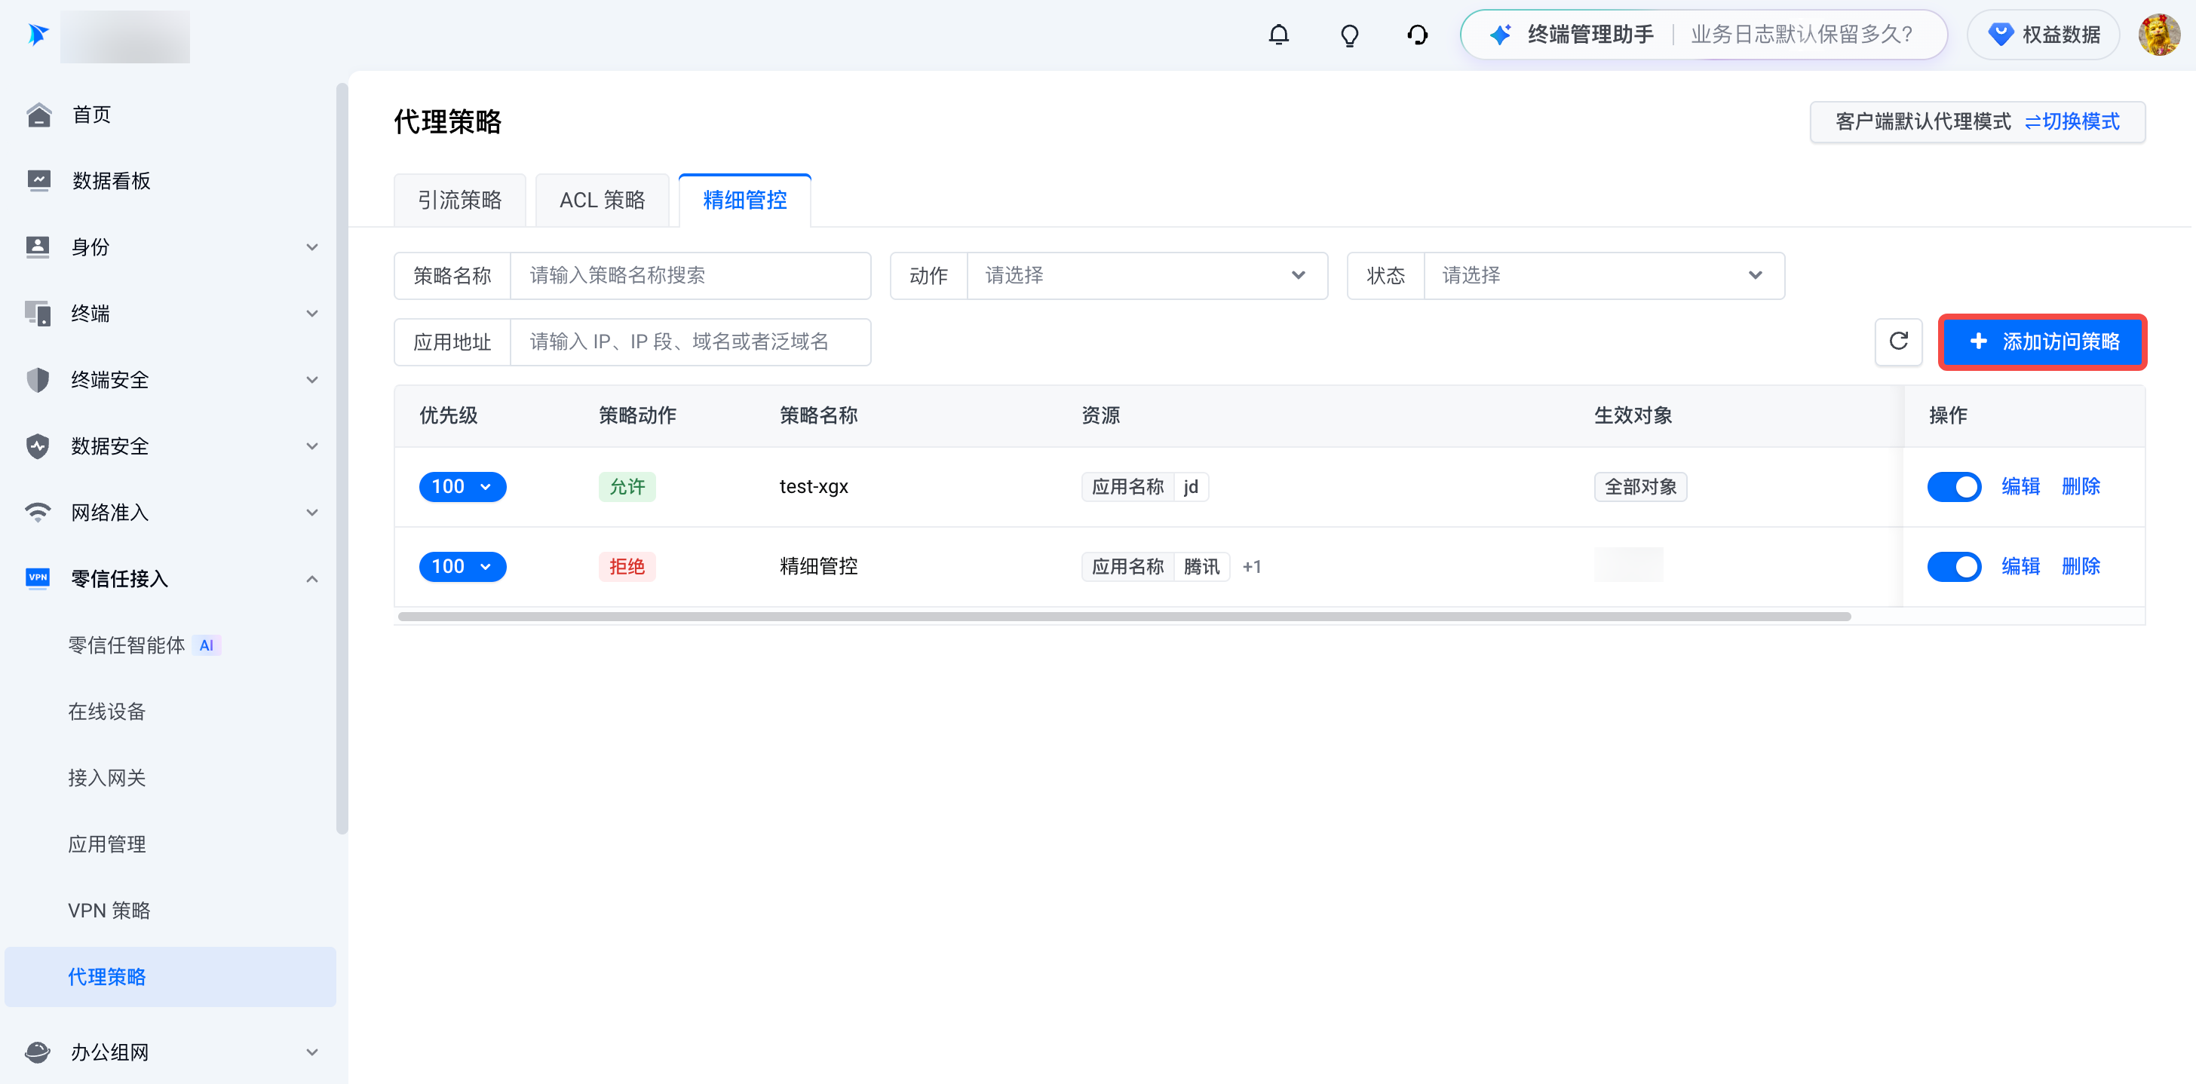Focus the 策略名称 search field

click(x=690, y=276)
